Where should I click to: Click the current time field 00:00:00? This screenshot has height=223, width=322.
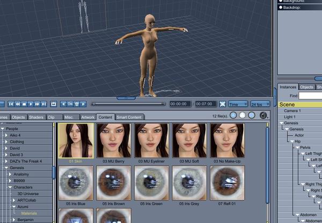click(180, 104)
